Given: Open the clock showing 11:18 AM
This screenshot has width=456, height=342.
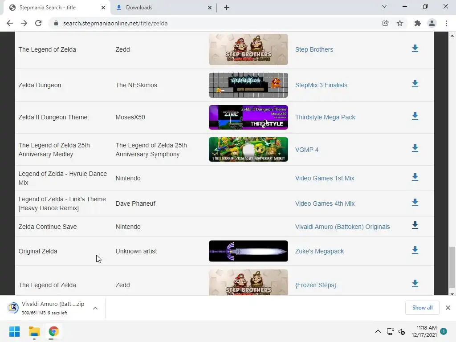Looking at the screenshot, I should tap(424, 331).
